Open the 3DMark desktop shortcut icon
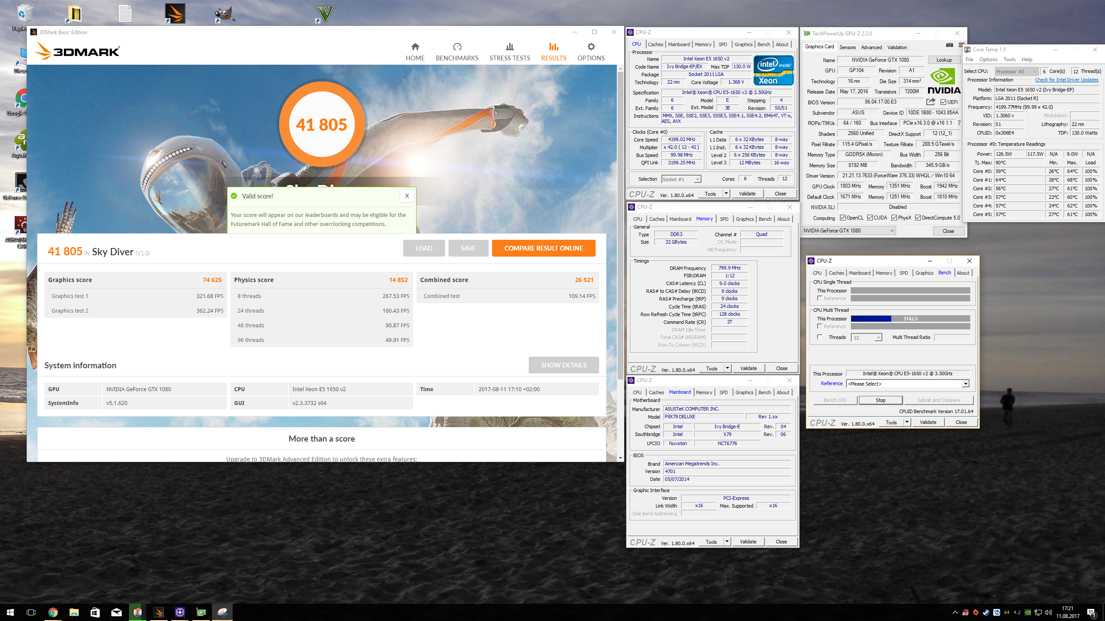Viewport: 1105px width, 621px height. point(175,14)
